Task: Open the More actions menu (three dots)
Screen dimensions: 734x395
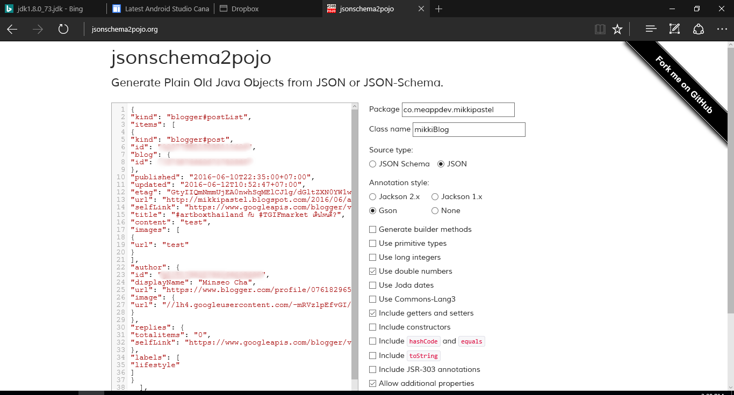Action: [722, 29]
